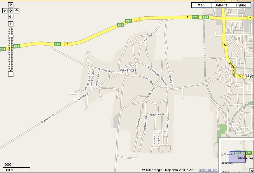This screenshot has height=173, width=254.
Task: Zoom in using the plus button
Action: 10,24
